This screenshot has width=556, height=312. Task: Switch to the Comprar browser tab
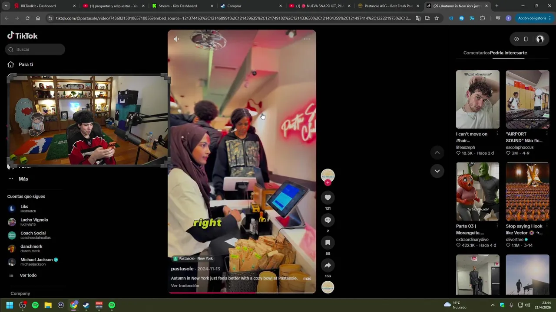pyautogui.click(x=251, y=6)
